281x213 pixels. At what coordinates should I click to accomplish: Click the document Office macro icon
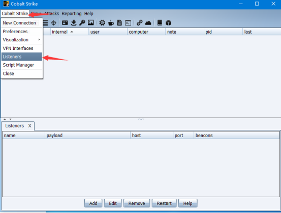119,23
